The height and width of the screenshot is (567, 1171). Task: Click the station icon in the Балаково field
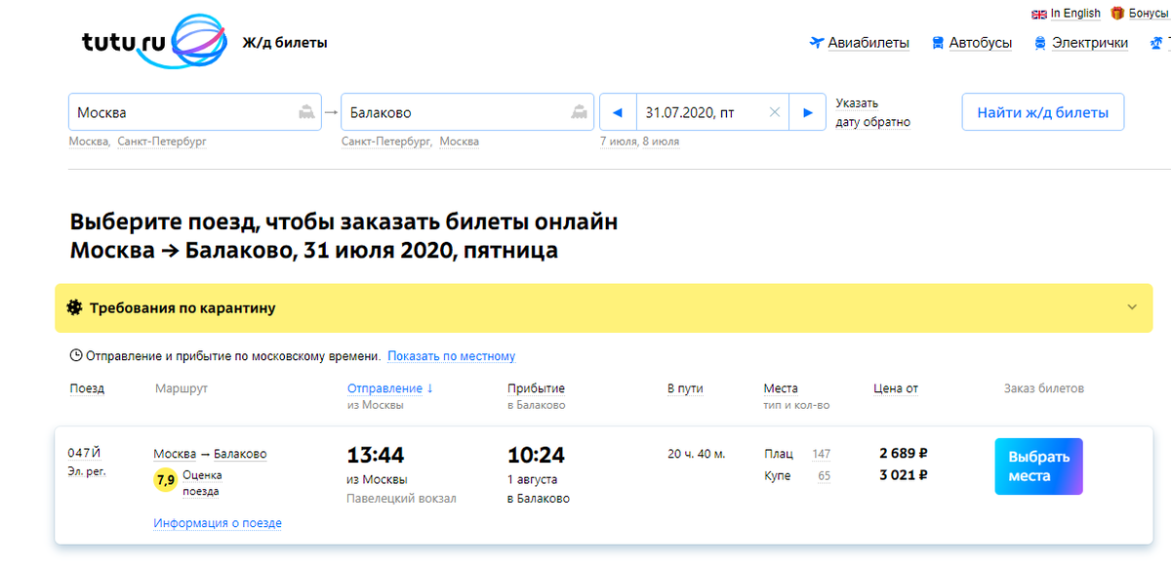pyautogui.click(x=581, y=111)
